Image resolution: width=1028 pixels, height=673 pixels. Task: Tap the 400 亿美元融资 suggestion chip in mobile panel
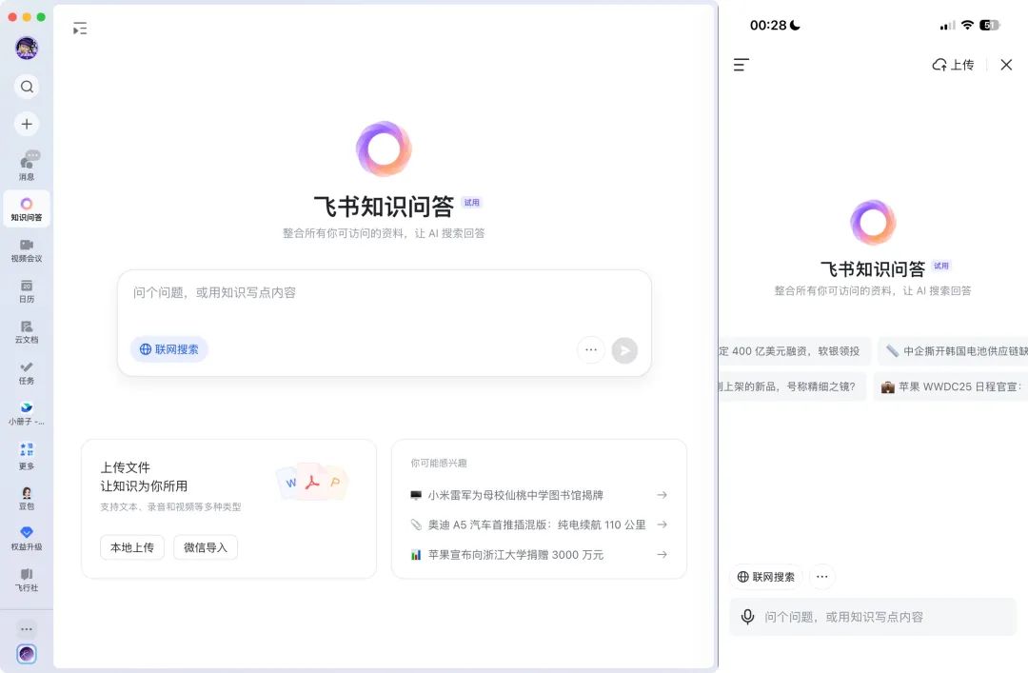(795, 351)
